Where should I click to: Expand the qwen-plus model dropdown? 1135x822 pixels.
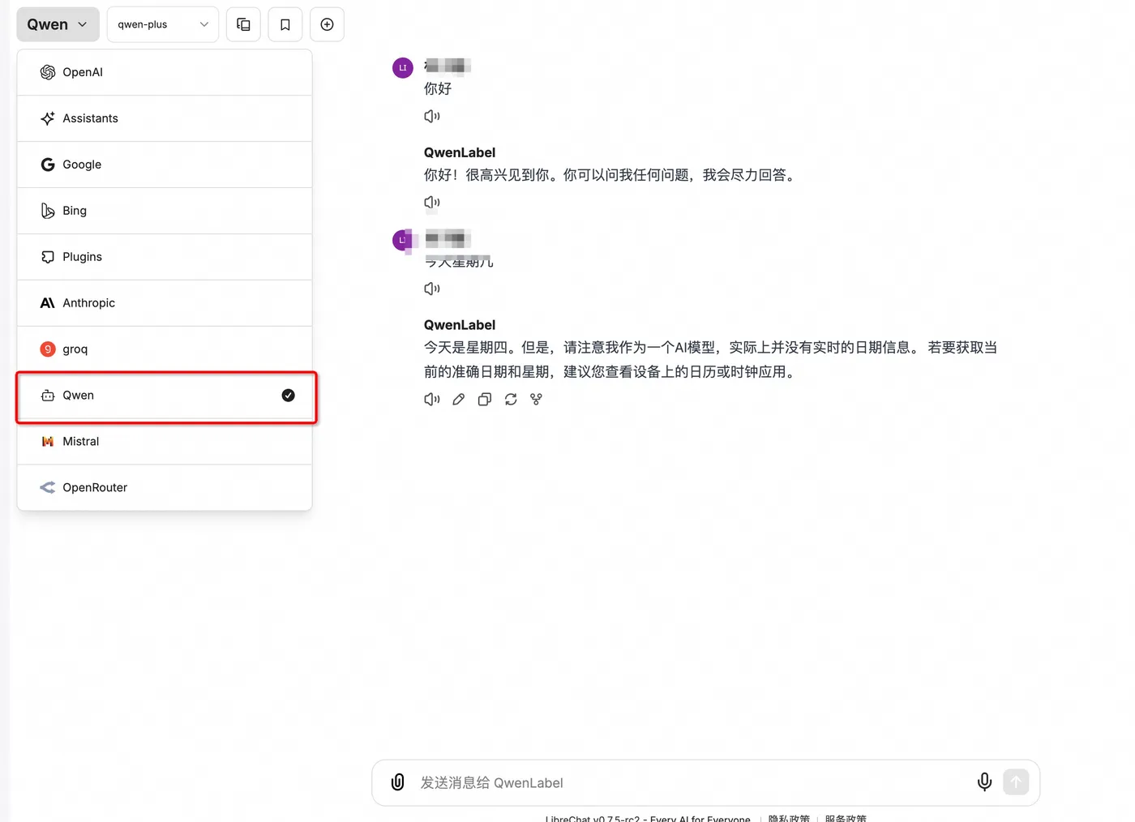pyautogui.click(x=163, y=24)
